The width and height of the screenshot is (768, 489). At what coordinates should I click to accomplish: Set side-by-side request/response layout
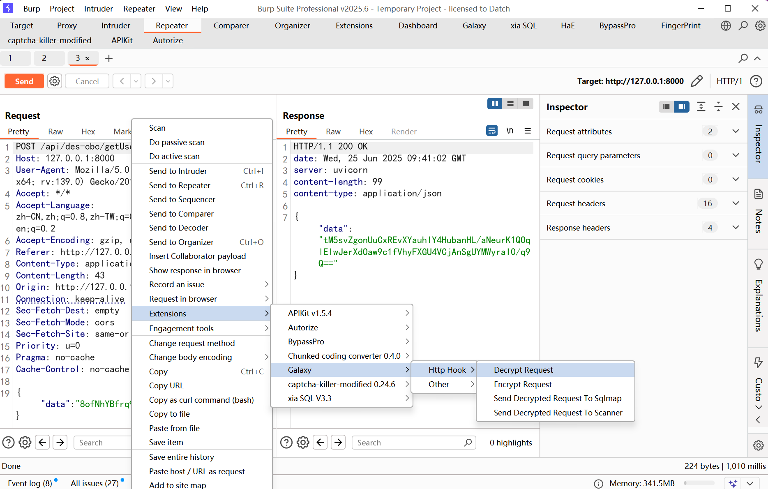click(x=495, y=104)
